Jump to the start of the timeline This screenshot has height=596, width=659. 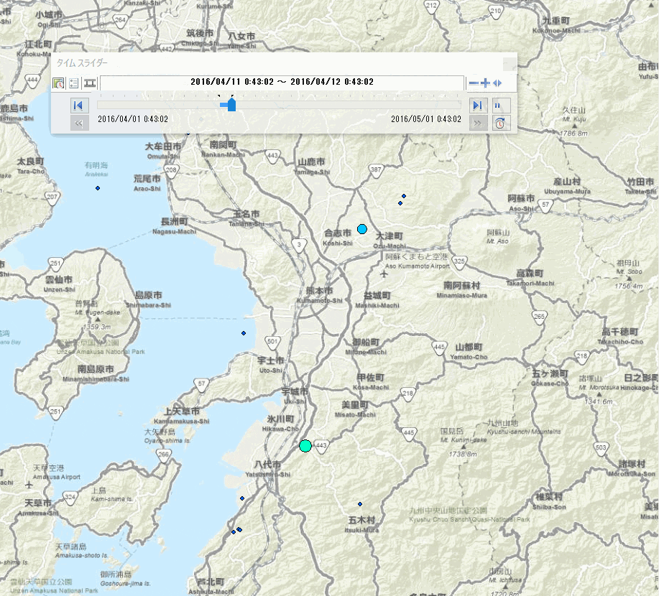tap(79, 106)
